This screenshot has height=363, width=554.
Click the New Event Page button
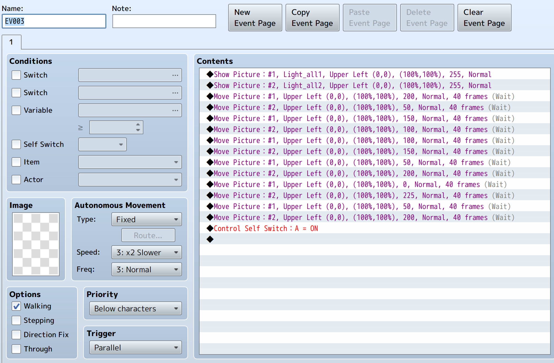(255, 18)
